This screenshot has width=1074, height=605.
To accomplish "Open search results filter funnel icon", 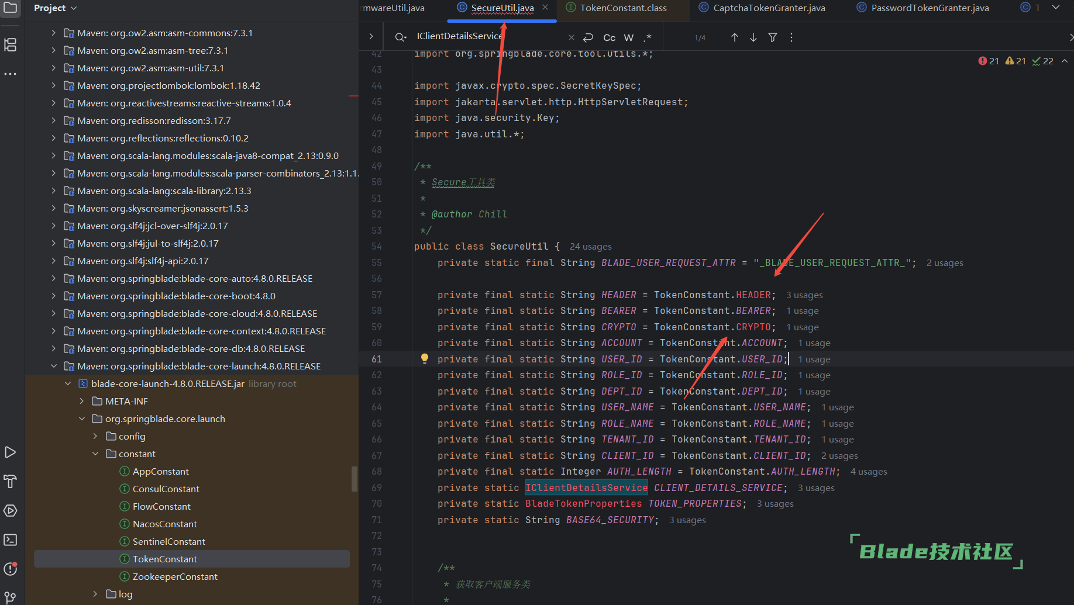I will coord(773,37).
